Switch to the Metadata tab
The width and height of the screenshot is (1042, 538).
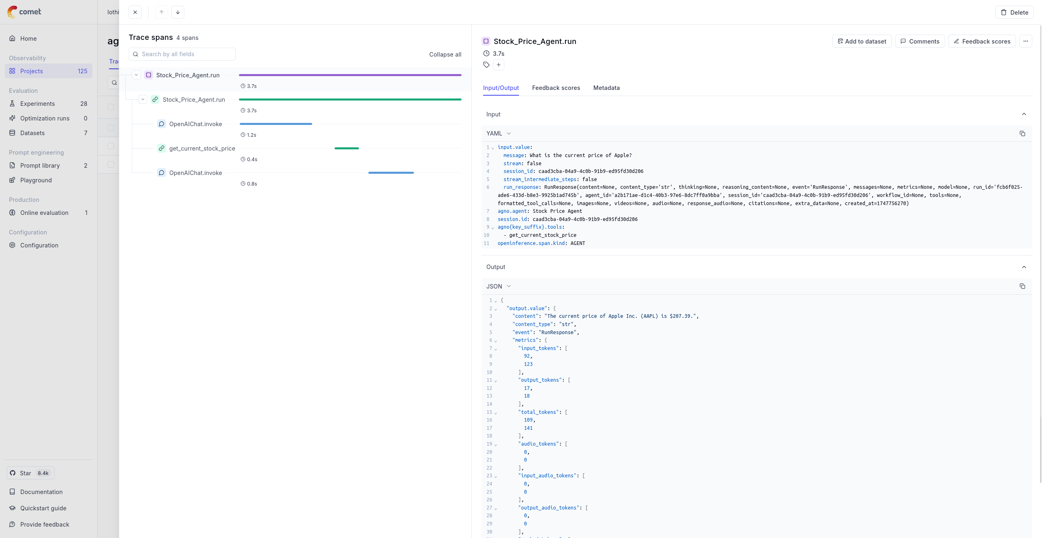click(x=606, y=88)
